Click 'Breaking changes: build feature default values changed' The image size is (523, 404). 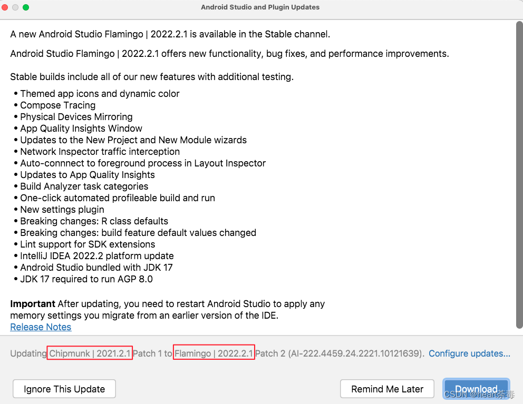point(138,233)
